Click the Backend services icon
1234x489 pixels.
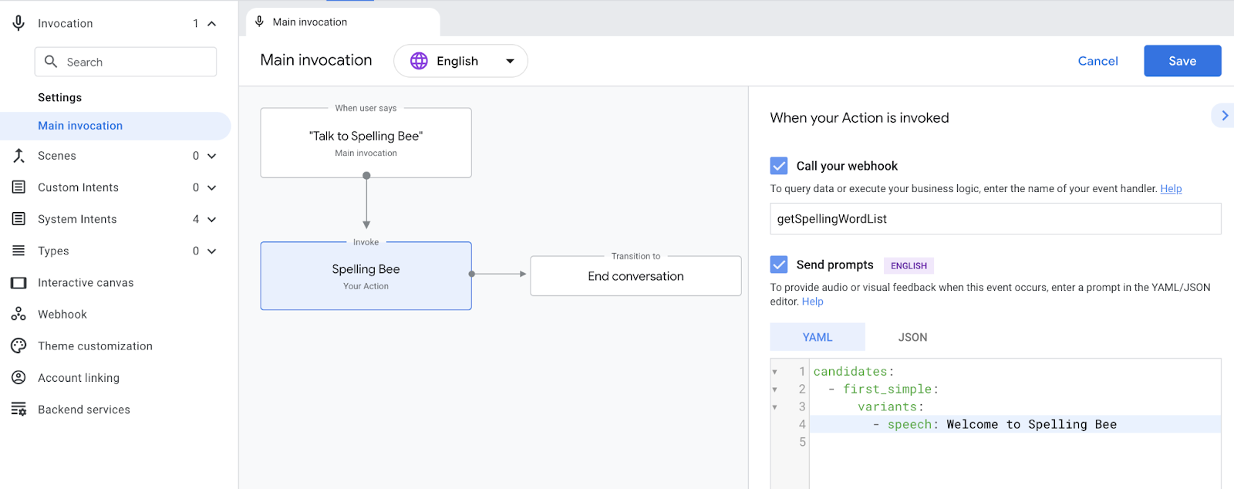tap(19, 410)
